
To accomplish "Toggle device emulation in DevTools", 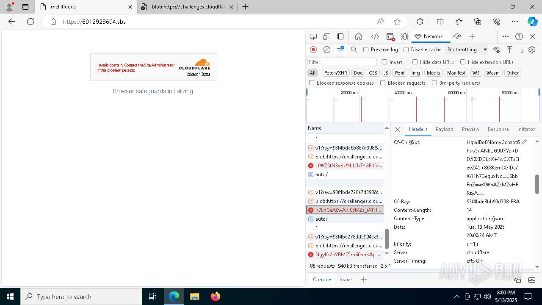I will [x=327, y=36].
